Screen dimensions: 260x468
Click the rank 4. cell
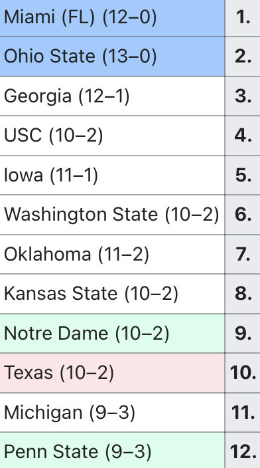tap(243, 136)
